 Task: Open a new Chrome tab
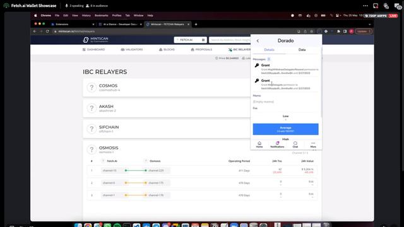coord(196,24)
